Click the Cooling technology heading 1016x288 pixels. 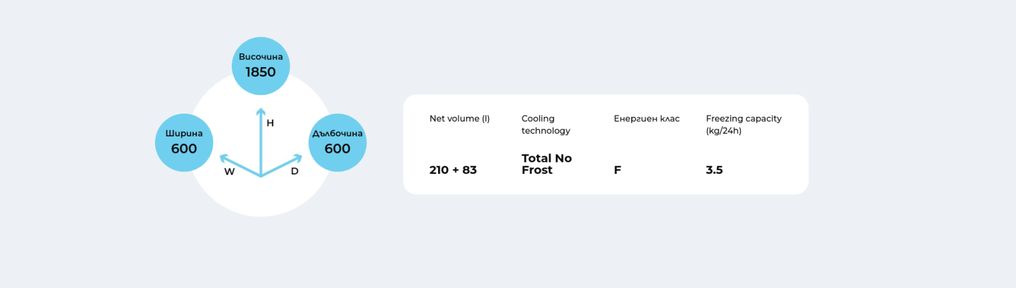(546, 124)
